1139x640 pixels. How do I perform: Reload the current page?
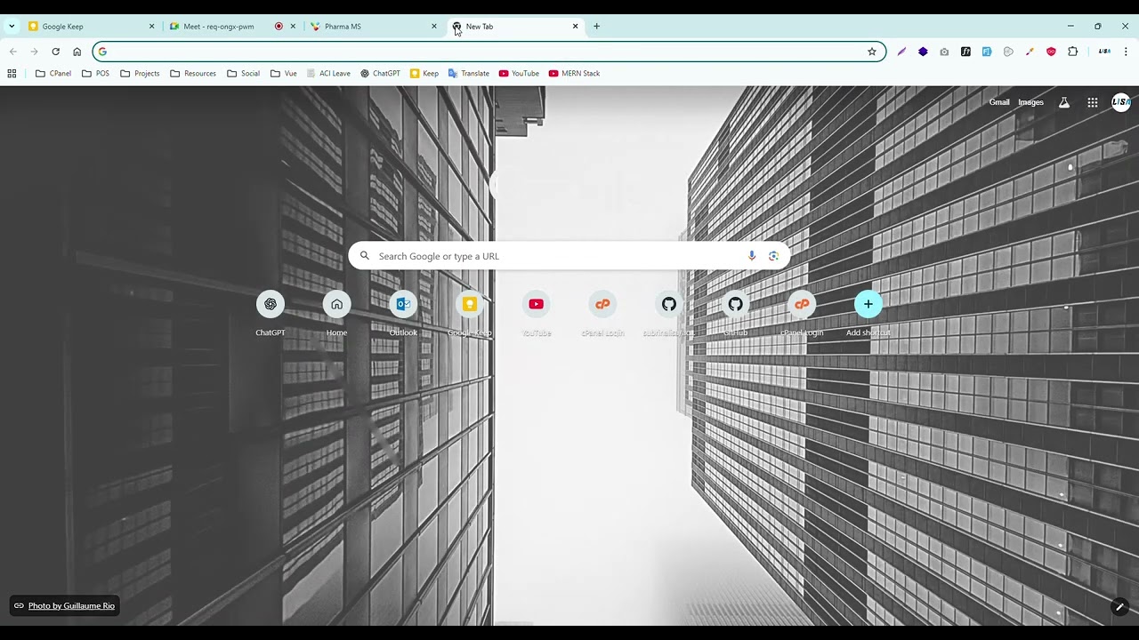click(x=55, y=52)
